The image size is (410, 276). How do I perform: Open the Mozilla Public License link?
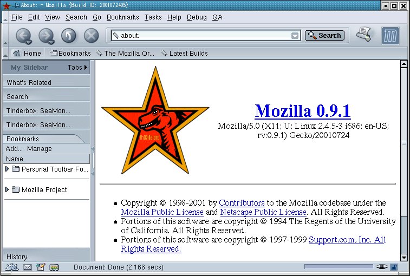point(162,212)
